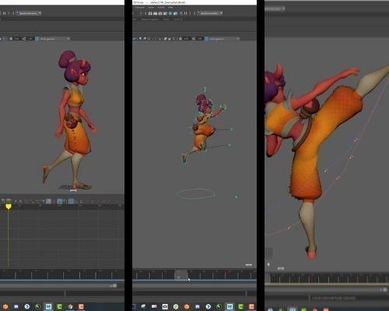
Task: Click the blue square icon in the Graph Editor toolbar
Action: tap(71, 201)
